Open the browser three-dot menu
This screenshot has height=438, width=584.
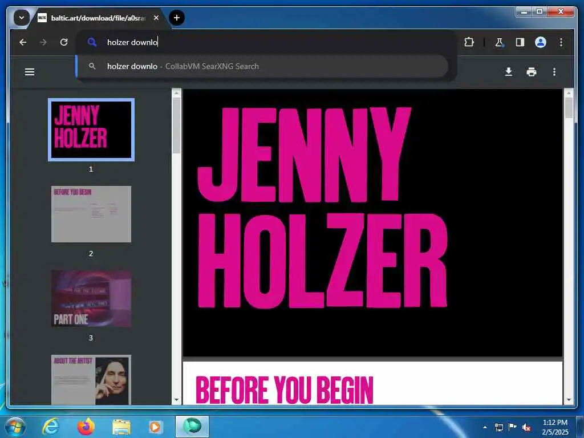pyautogui.click(x=561, y=42)
